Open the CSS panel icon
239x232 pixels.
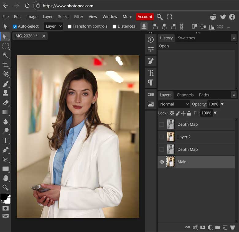pos(150,95)
